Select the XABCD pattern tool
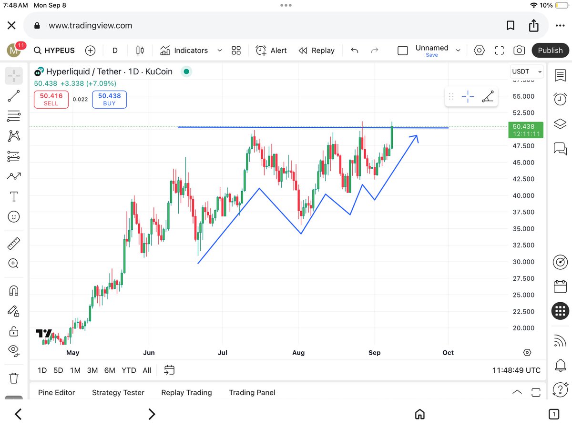The height and width of the screenshot is (429, 572). [x=14, y=136]
